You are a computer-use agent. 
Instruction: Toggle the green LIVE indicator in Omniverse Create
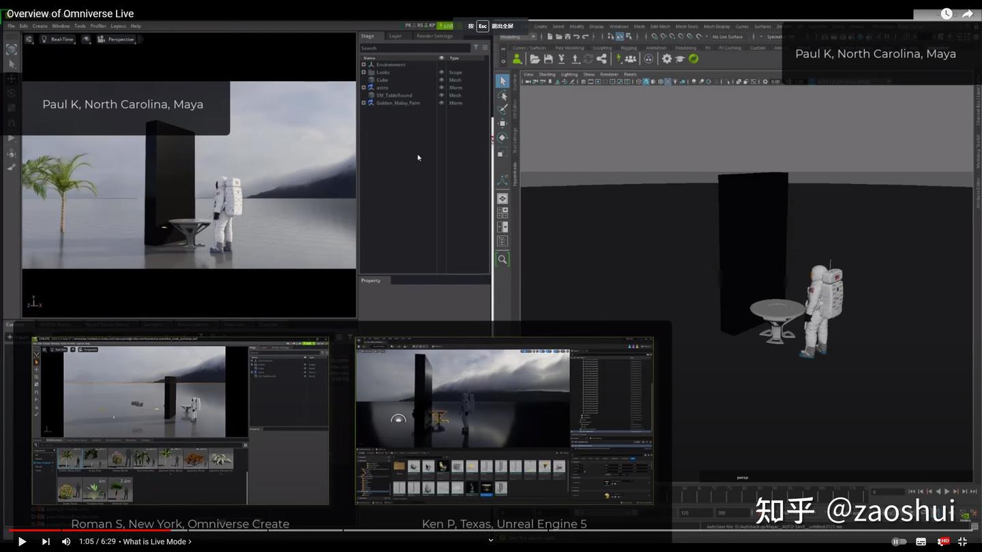(x=445, y=25)
